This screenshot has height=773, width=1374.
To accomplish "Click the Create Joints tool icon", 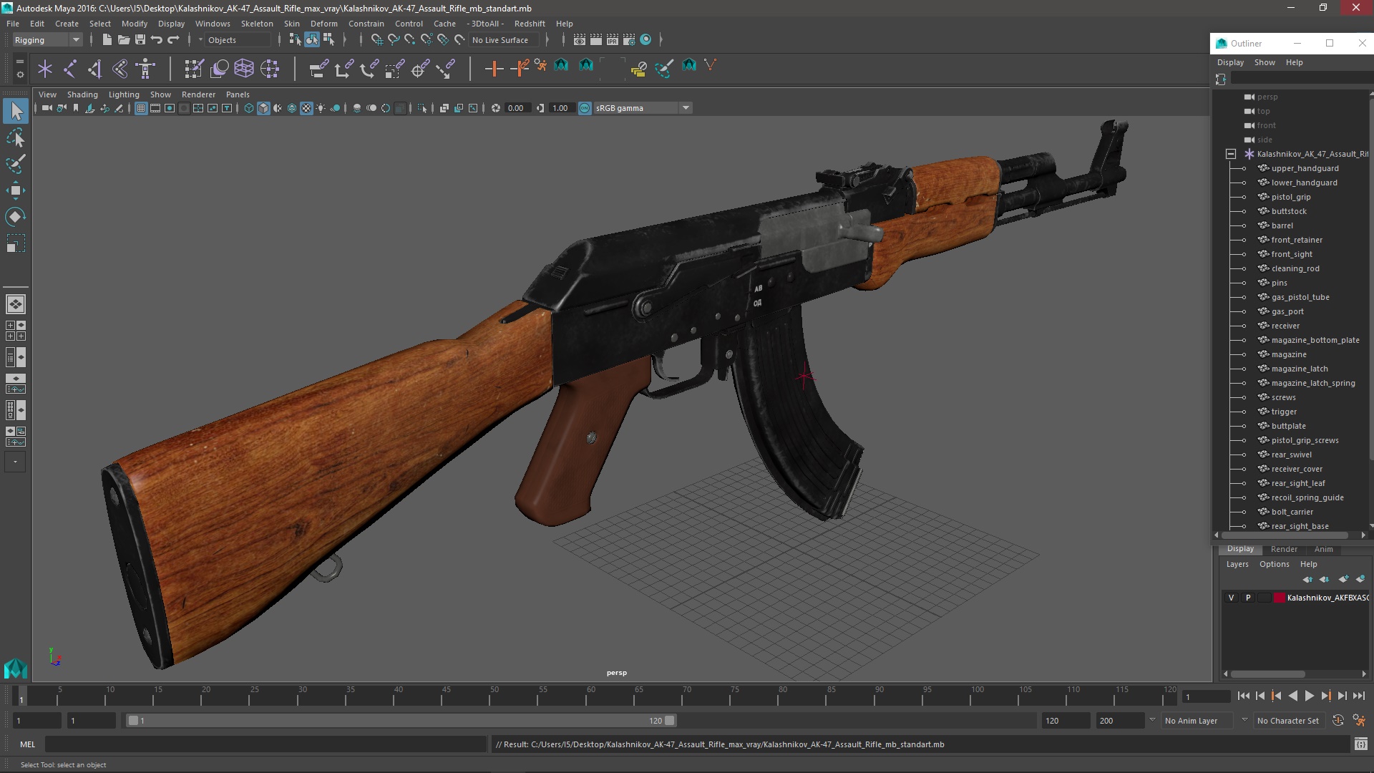I will 69,69.
